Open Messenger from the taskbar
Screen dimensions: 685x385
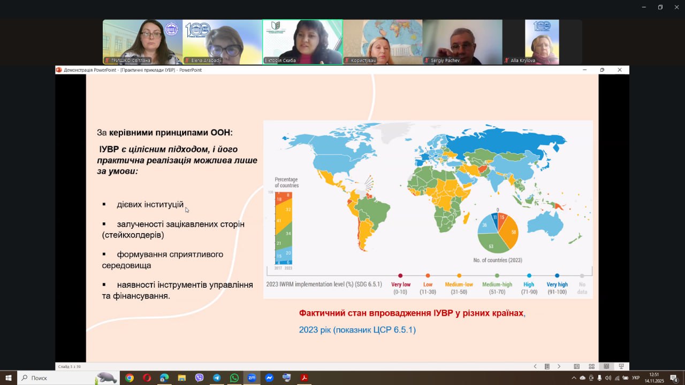(269, 378)
